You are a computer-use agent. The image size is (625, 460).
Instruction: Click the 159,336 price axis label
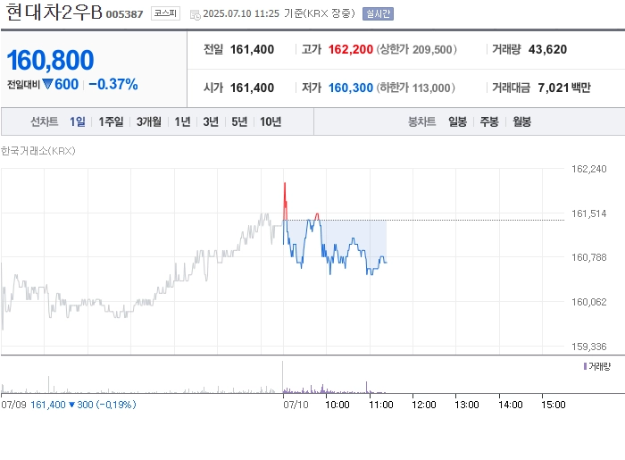pos(588,347)
